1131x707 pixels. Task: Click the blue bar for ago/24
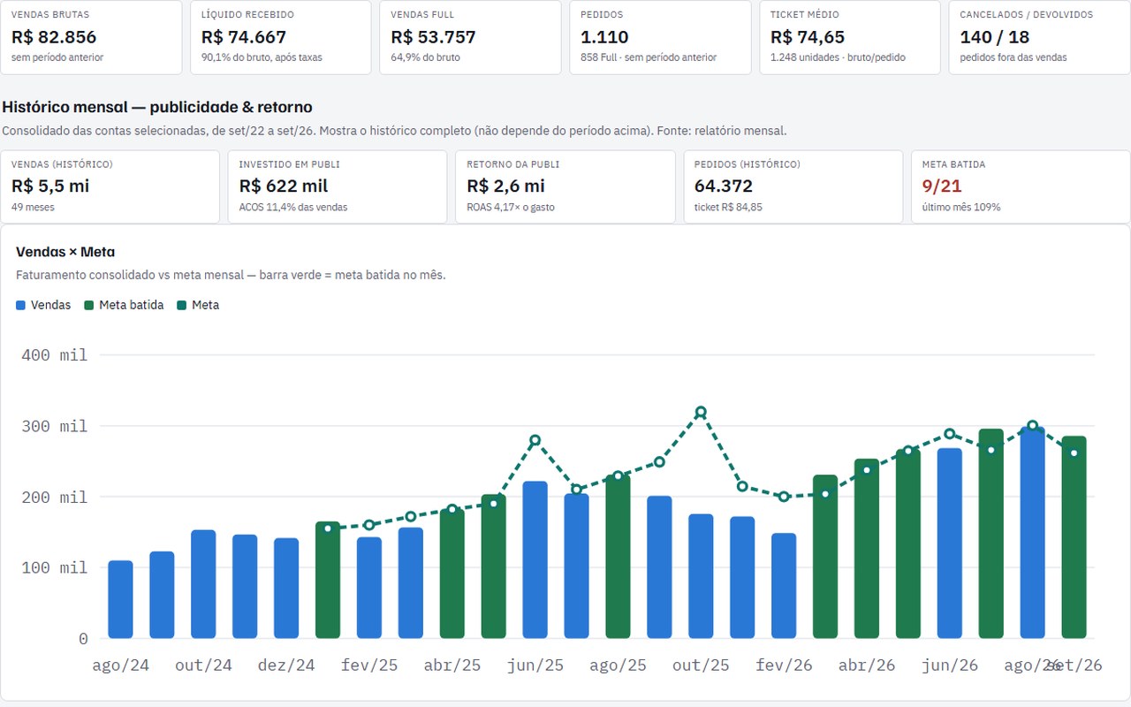[120, 599]
